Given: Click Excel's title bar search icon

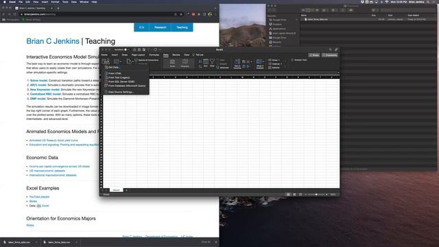Looking at the screenshot, I should (x=331, y=49).
